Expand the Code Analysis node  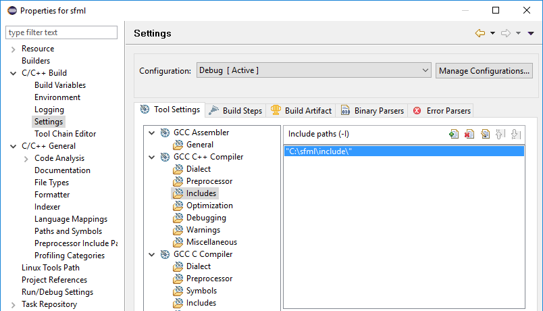point(26,159)
